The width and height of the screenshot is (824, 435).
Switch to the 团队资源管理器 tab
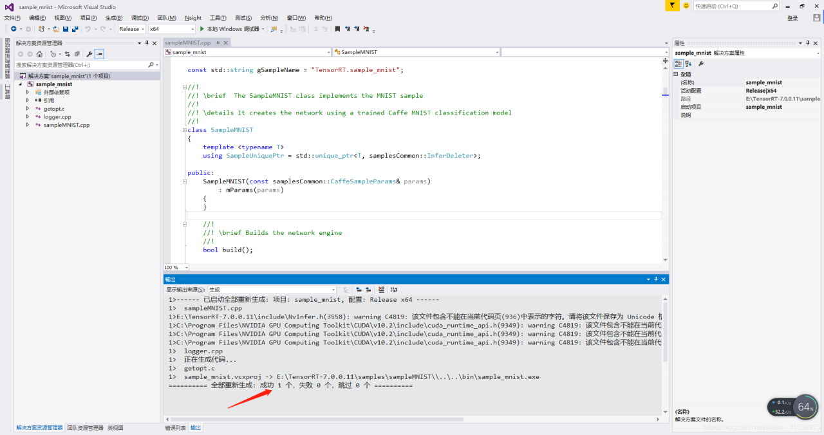point(85,428)
